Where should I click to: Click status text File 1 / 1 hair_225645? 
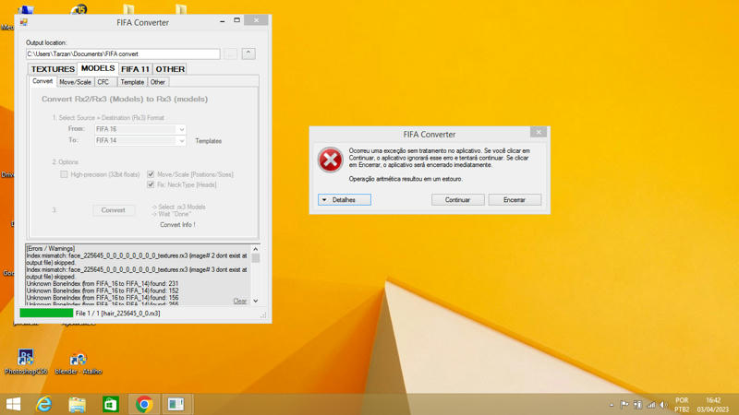point(118,314)
